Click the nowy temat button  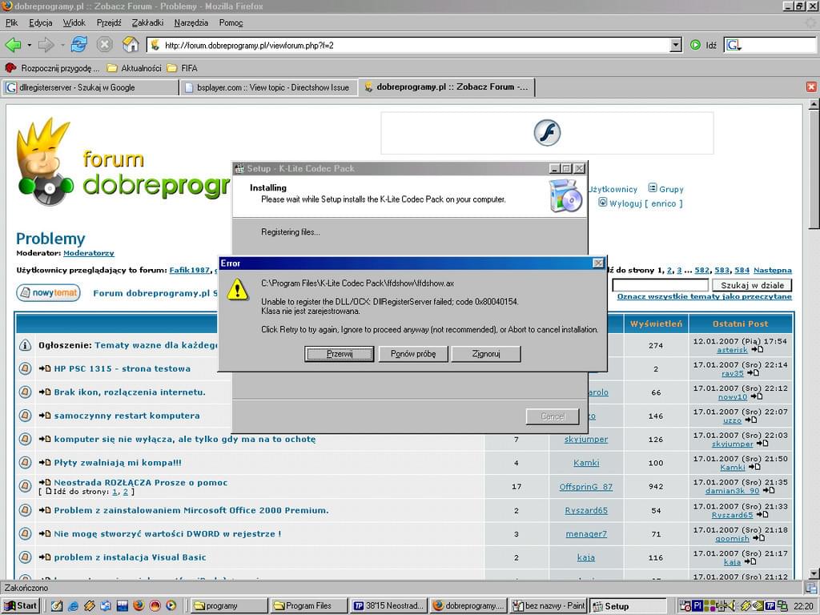point(48,293)
